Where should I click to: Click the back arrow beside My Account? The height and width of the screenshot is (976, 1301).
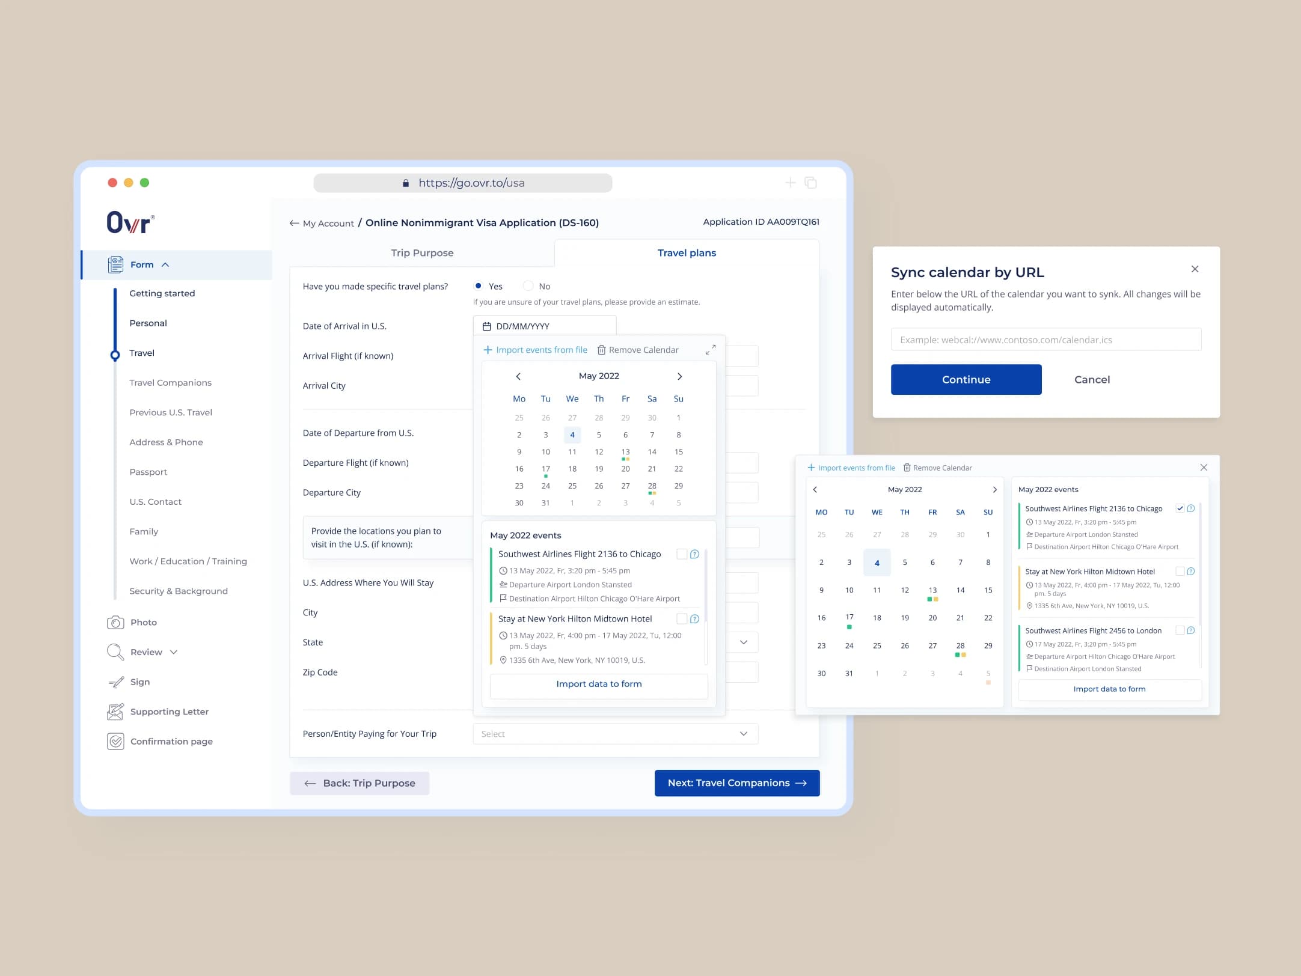[x=294, y=223]
